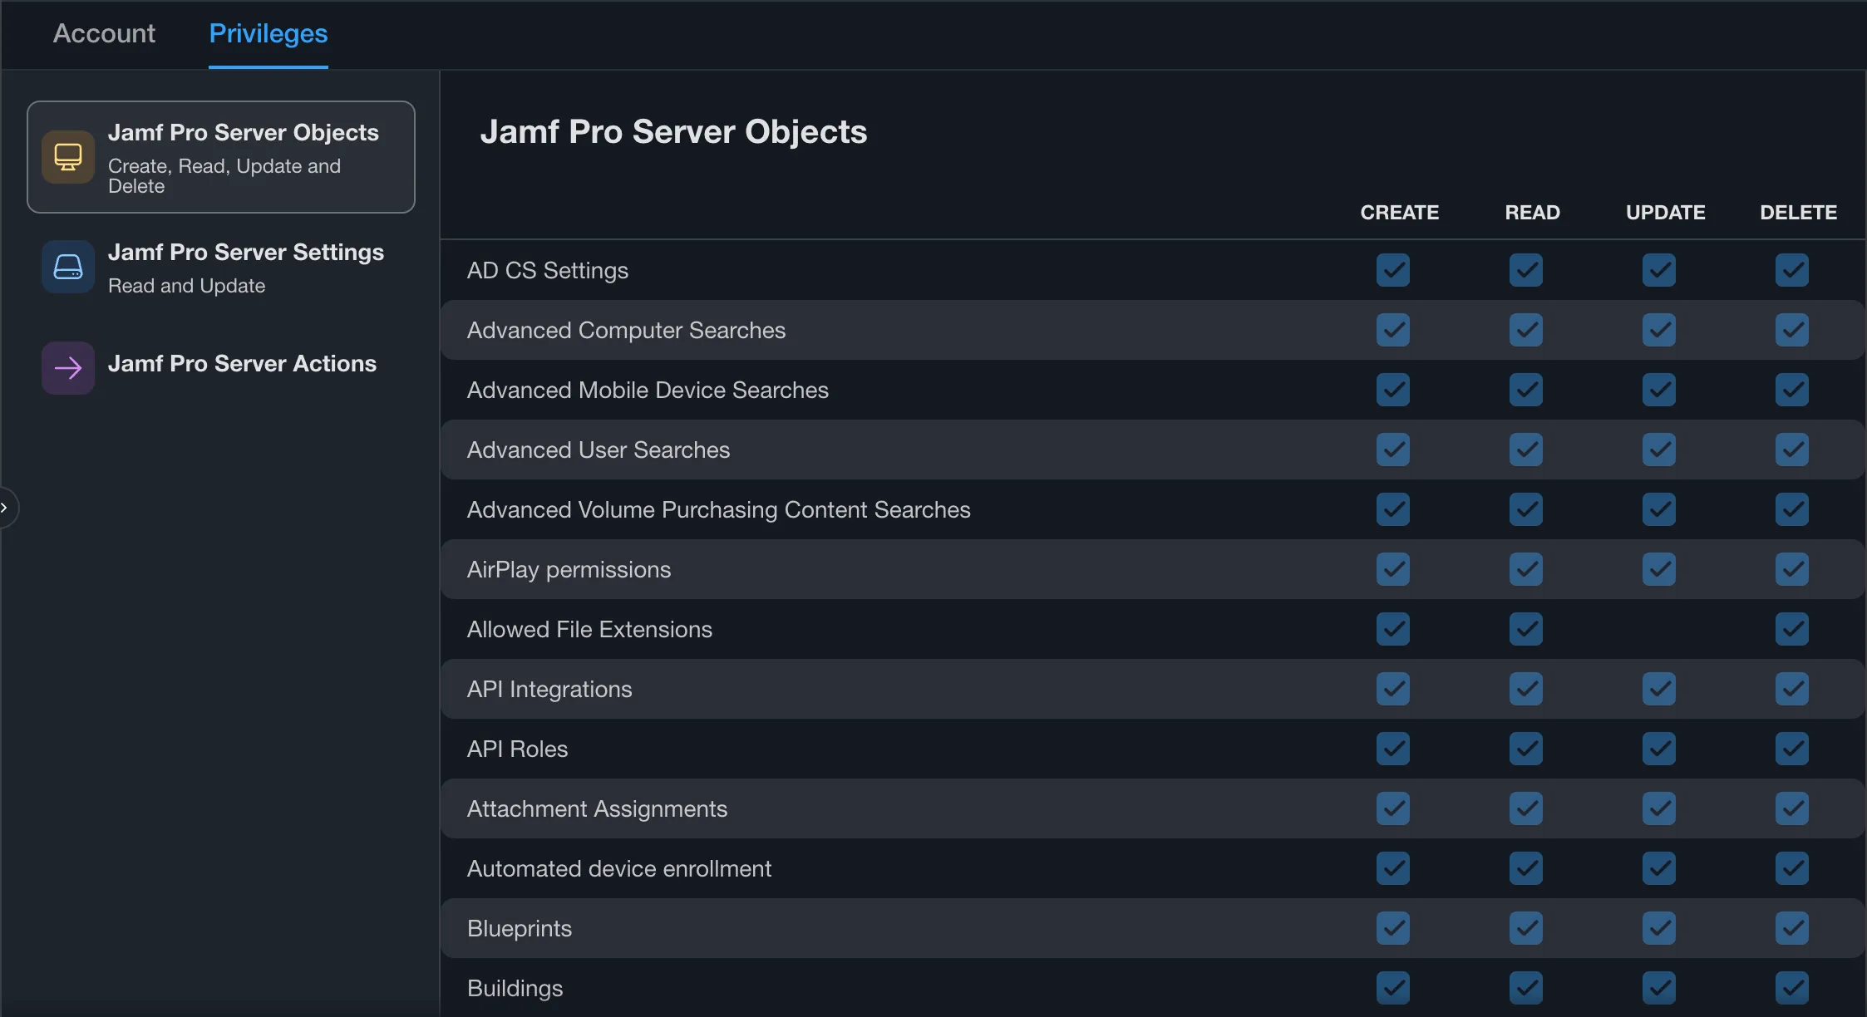Toggle Read for Buildings
1867x1017 pixels.
tap(1526, 988)
